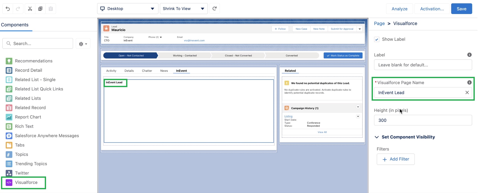This screenshot has width=480, height=193.
Task: Select the Related List - Single icon
Action: [9, 80]
